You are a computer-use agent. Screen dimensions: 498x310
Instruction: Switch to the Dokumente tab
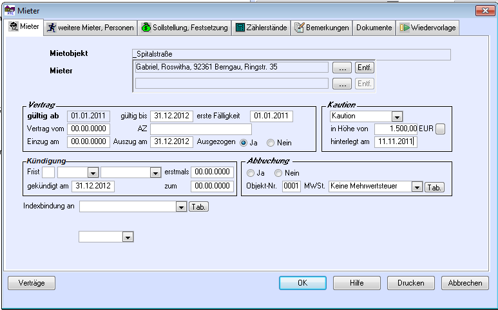pos(374,28)
